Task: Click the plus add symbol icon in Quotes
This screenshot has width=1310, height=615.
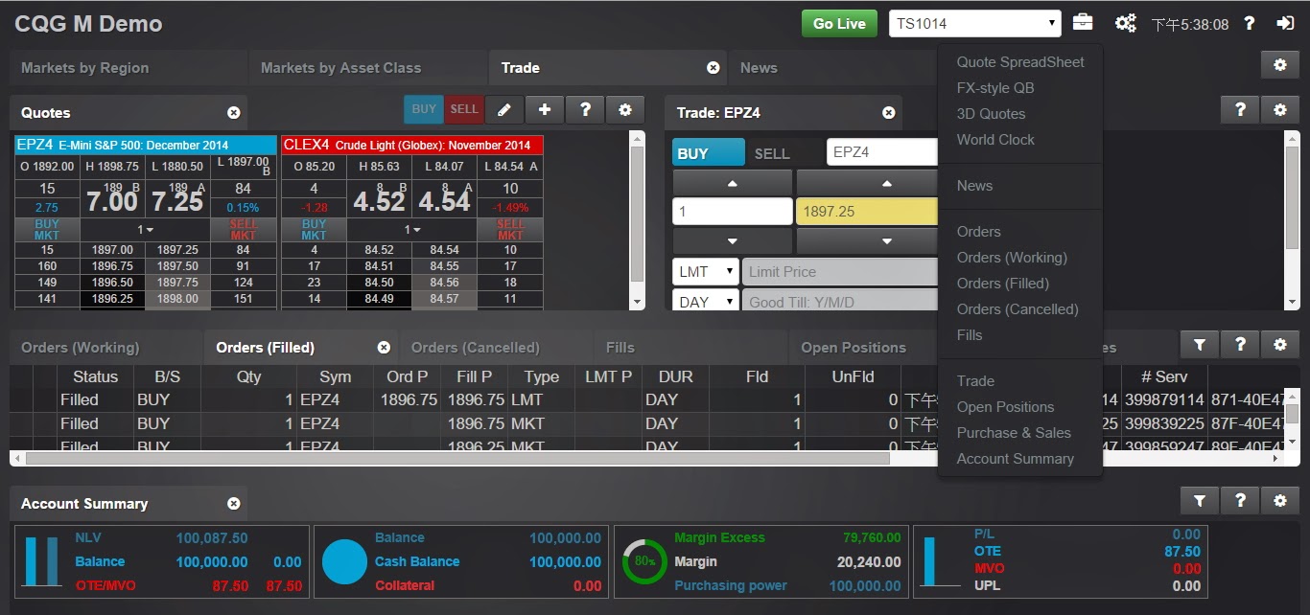Action: [545, 110]
